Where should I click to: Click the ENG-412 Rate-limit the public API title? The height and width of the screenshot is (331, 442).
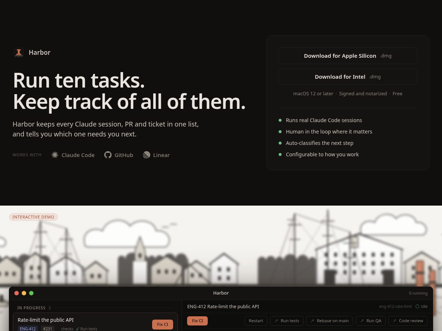click(x=223, y=306)
